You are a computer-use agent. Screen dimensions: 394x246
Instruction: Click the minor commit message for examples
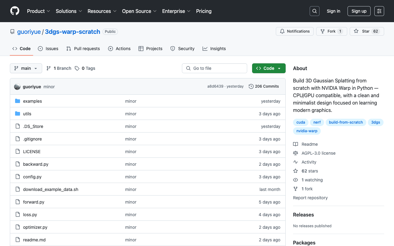(x=131, y=101)
